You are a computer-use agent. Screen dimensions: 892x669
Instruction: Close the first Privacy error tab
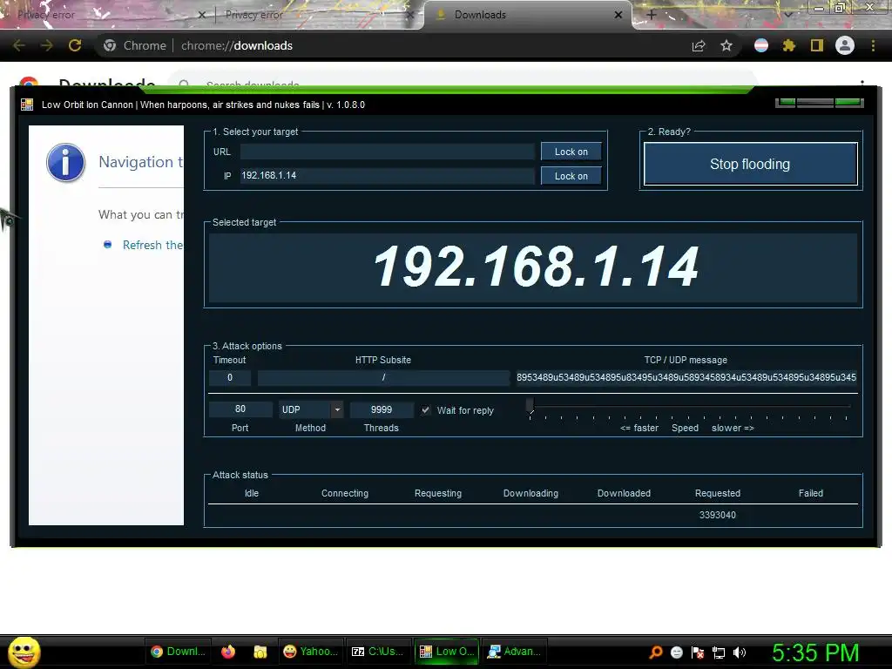pos(201,15)
